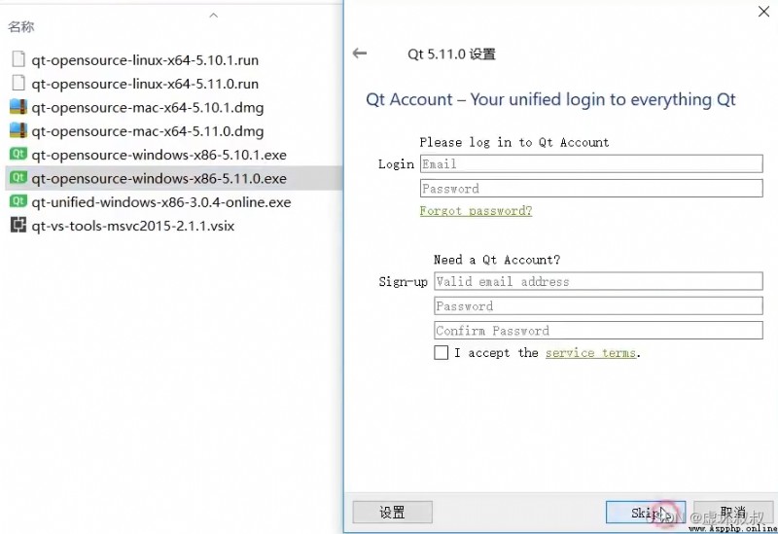778x534 pixels.
Task: Click the 'Sign-up' label
Action: click(403, 282)
